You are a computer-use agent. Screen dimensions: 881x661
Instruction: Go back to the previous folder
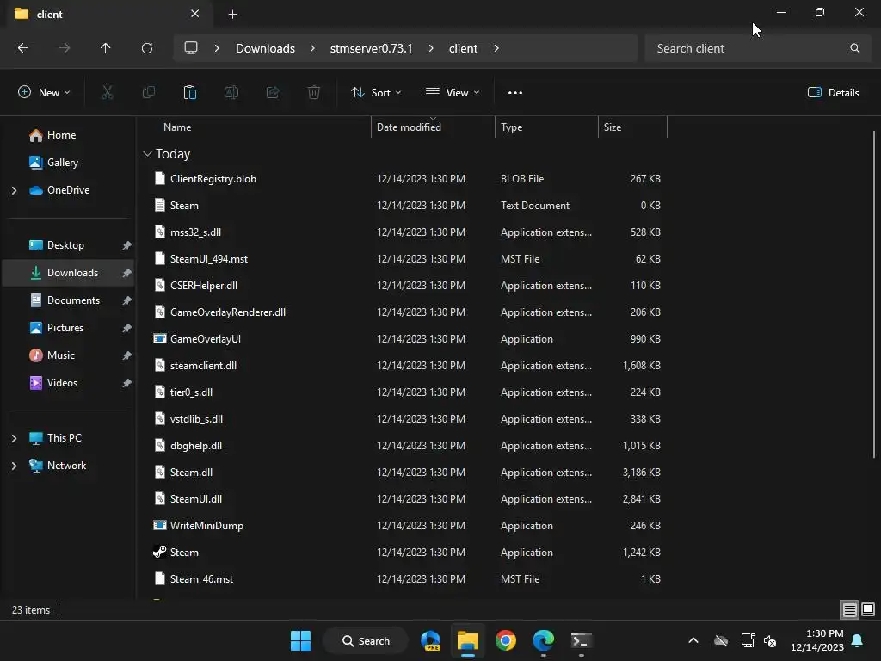23,48
